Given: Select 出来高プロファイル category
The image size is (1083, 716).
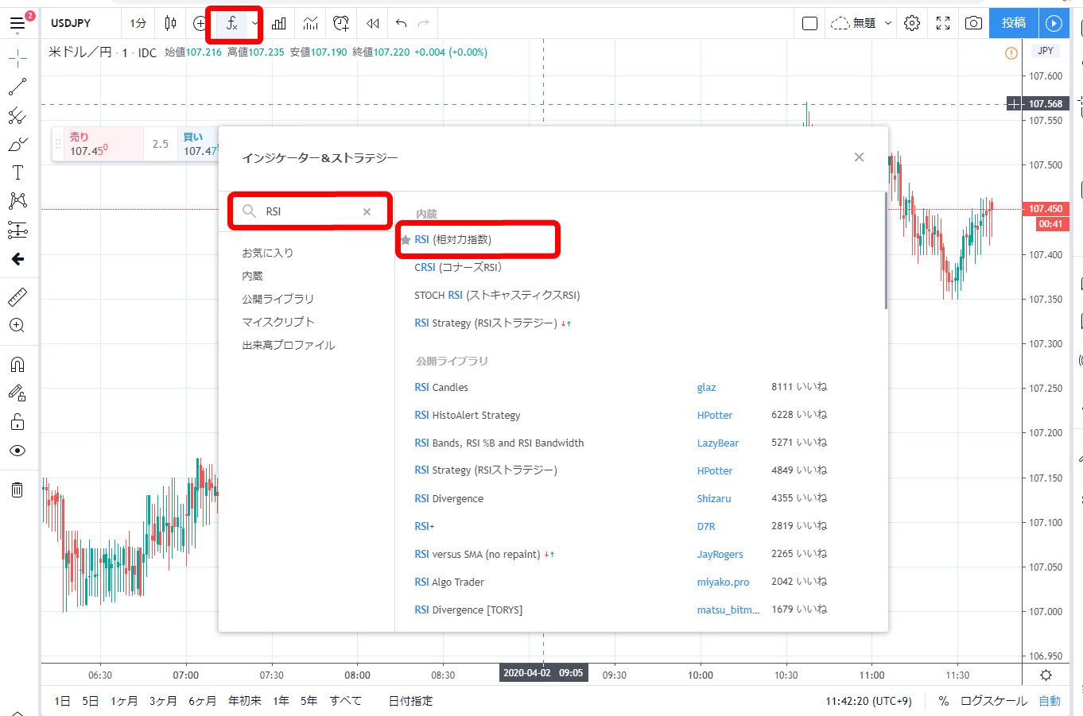Looking at the screenshot, I should 289,345.
